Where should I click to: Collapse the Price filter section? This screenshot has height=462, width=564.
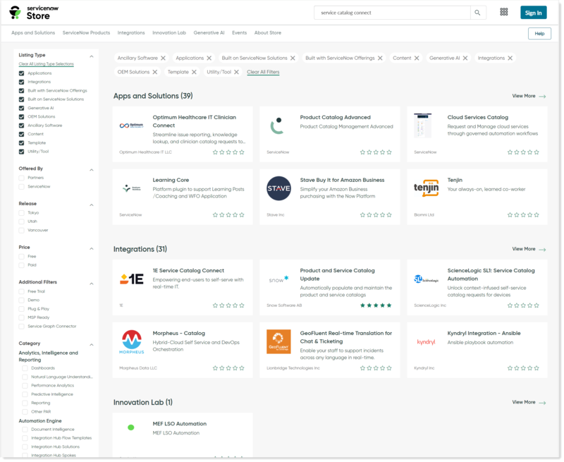92,249
